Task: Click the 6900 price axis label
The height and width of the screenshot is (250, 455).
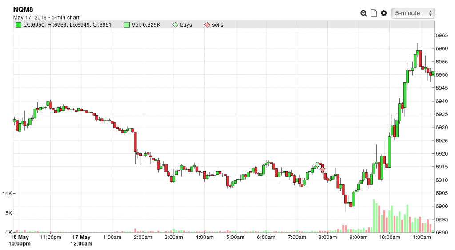Action: (x=442, y=206)
